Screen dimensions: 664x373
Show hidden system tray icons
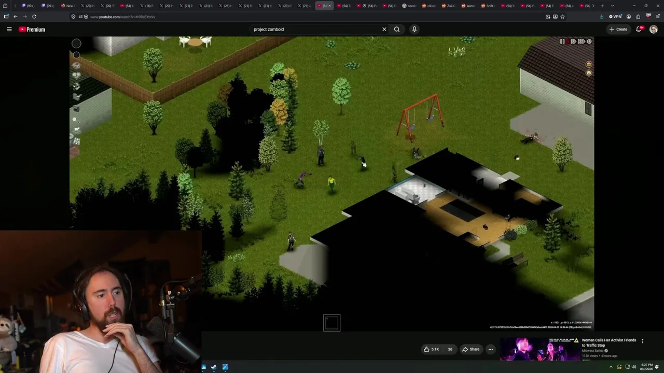point(612,367)
